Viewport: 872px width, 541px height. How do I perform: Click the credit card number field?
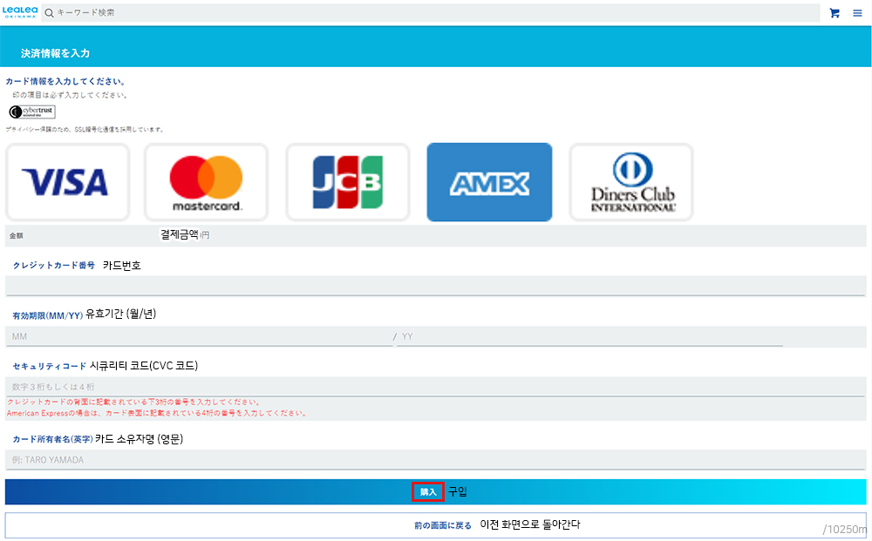(x=435, y=286)
